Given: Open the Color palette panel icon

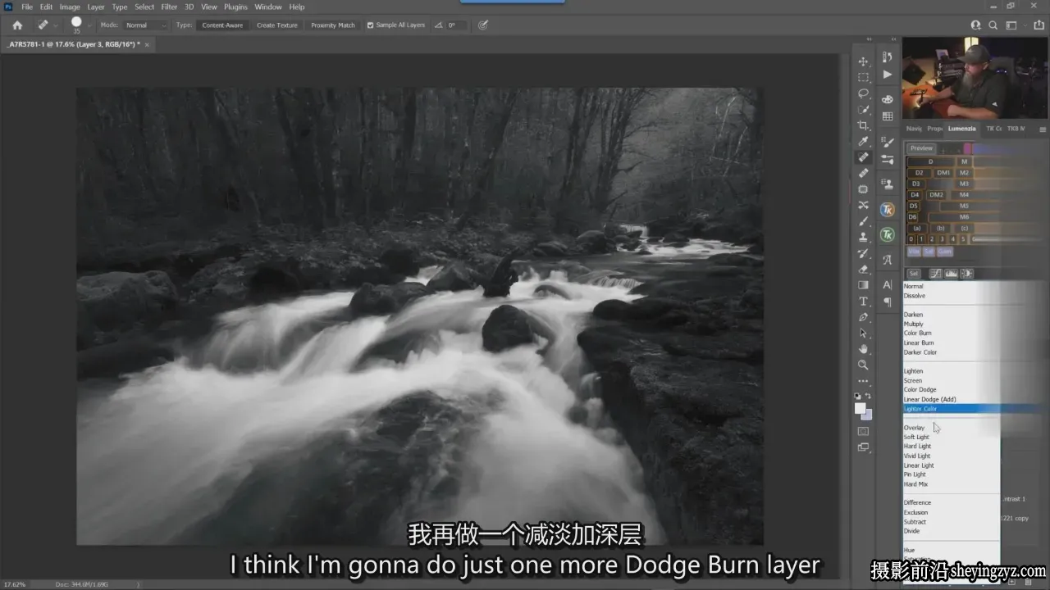Looking at the screenshot, I should 887,99.
